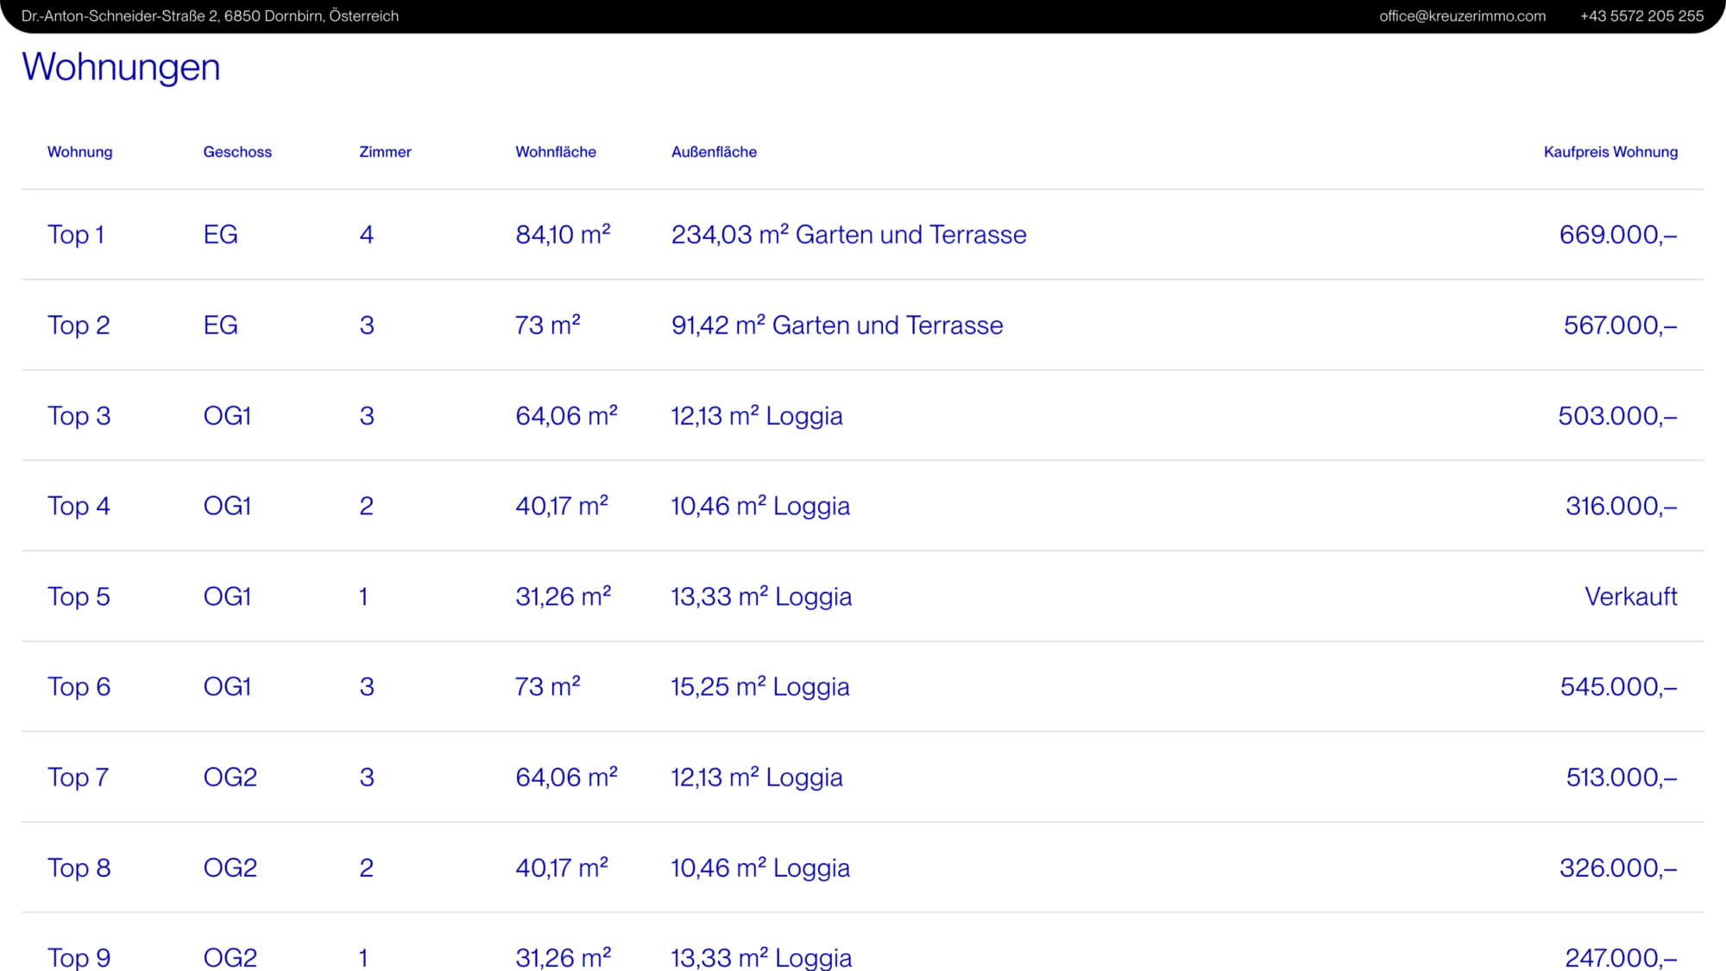Select the Top 3 apartment row

click(x=79, y=416)
